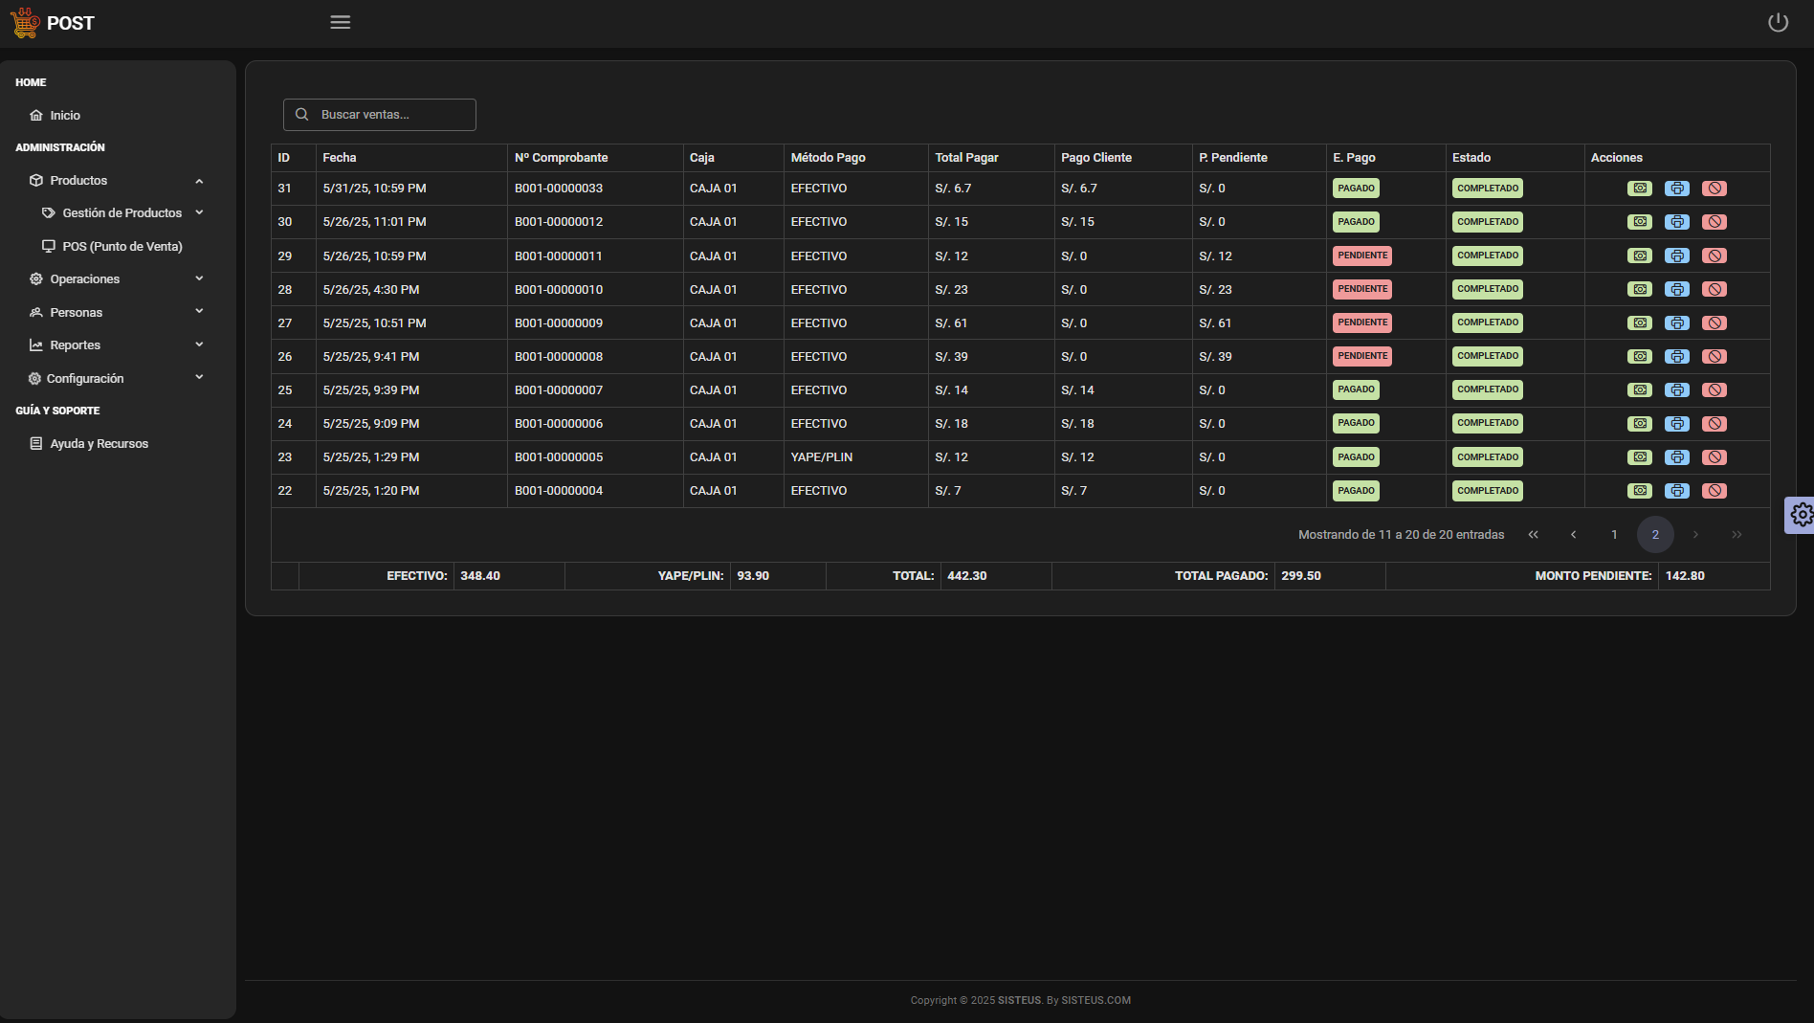The width and height of the screenshot is (1814, 1023).
Task: Click the power logout icon
Action: pos(1778,23)
